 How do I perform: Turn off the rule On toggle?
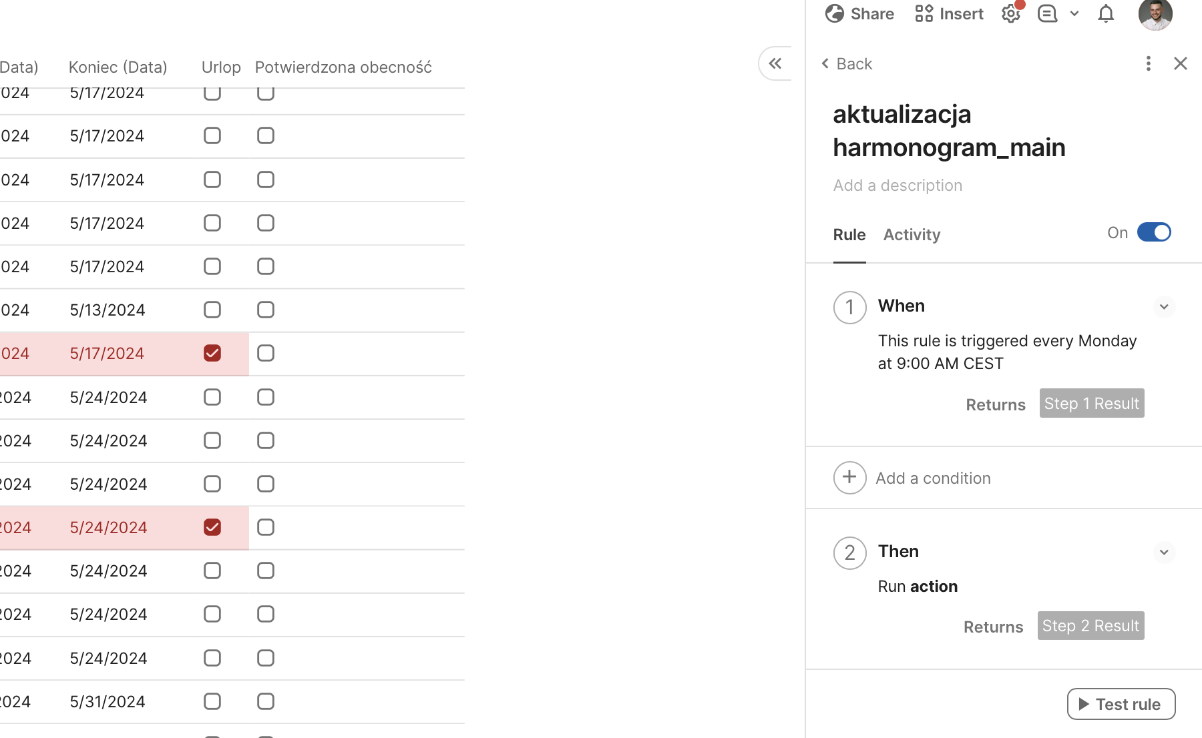pyautogui.click(x=1154, y=232)
